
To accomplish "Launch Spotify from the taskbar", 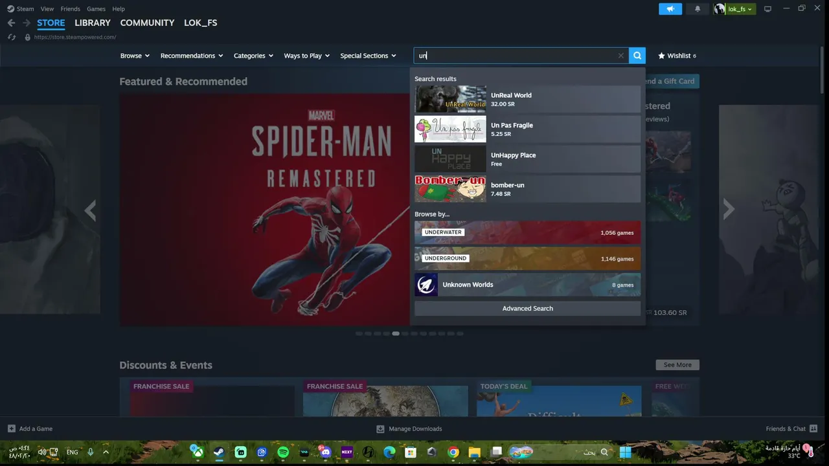I will [283, 452].
